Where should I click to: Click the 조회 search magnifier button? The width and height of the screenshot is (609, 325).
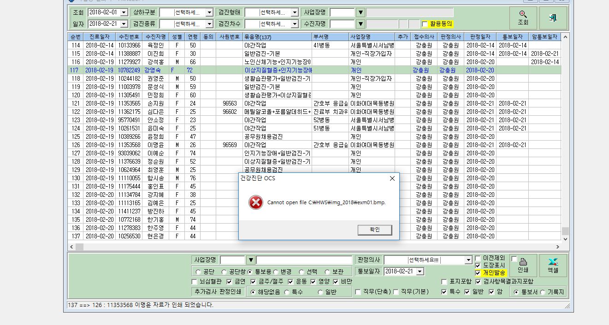point(523,18)
